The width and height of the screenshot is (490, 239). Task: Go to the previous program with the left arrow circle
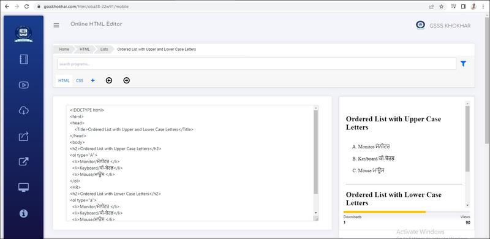(109, 80)
